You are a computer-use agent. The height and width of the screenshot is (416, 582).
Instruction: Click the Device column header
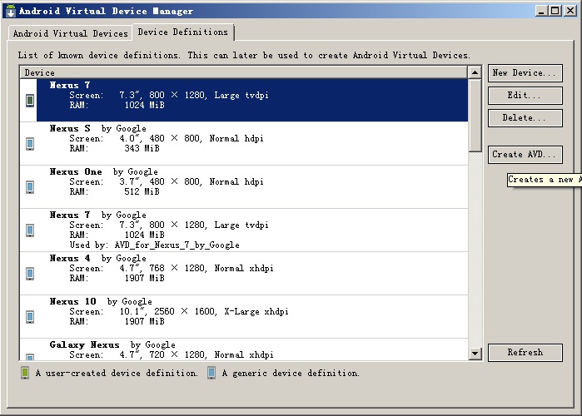click(243, 72)
